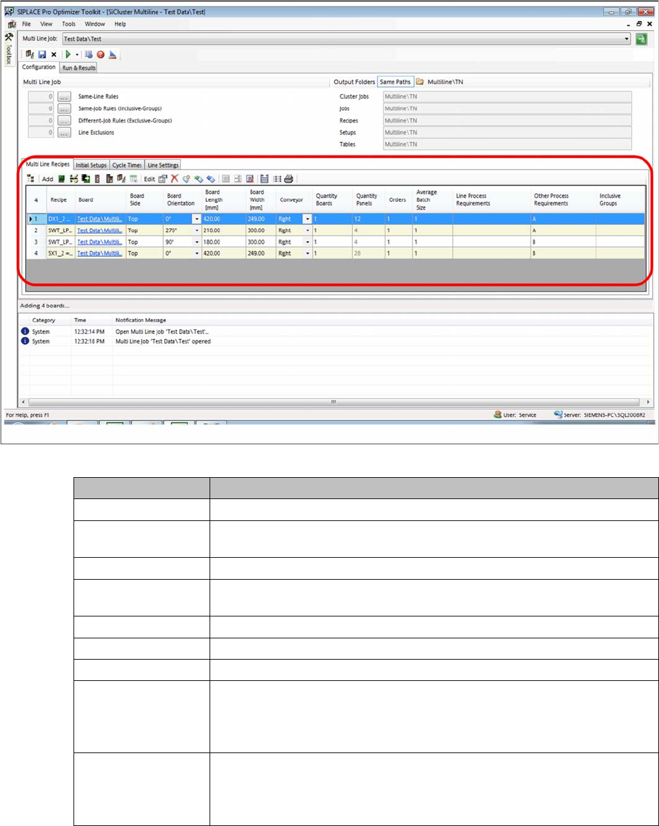Open the Window menu

pyautogui.click(x=95, y=24)
